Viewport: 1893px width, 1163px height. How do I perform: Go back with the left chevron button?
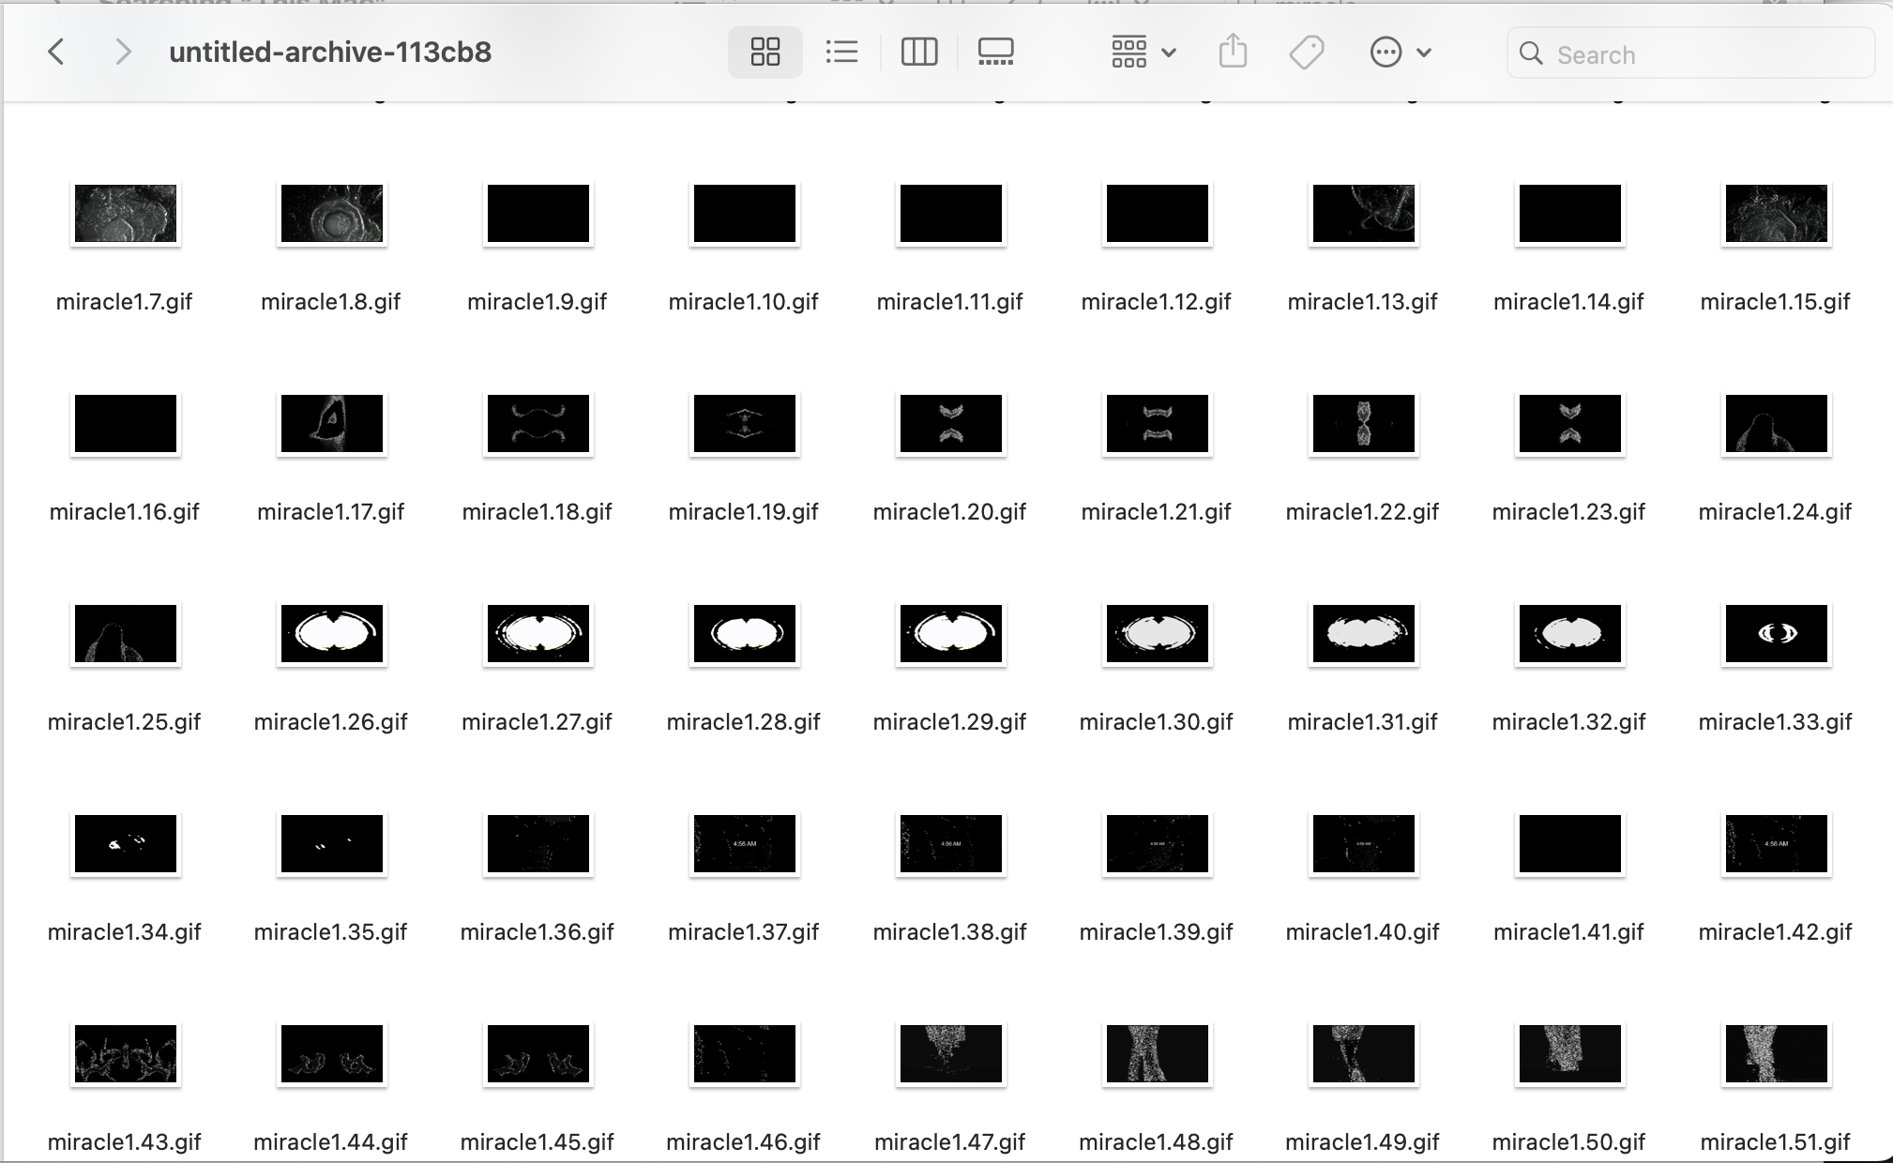(x=56, y=52)
